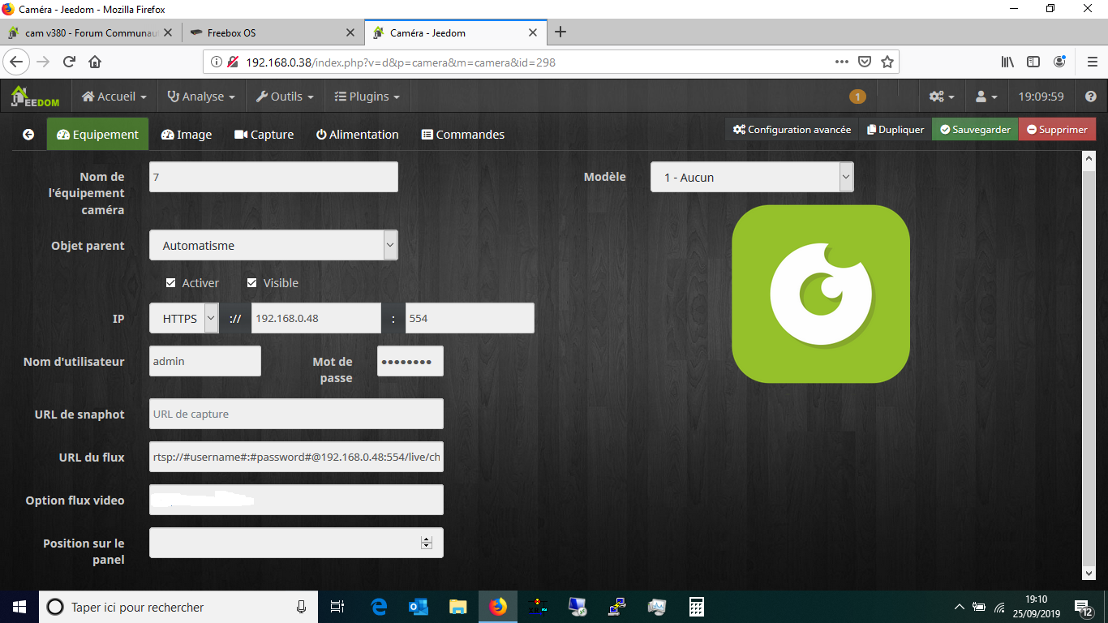Open Windows Start menu
1108x623 pixels.
tap(19, 607)
